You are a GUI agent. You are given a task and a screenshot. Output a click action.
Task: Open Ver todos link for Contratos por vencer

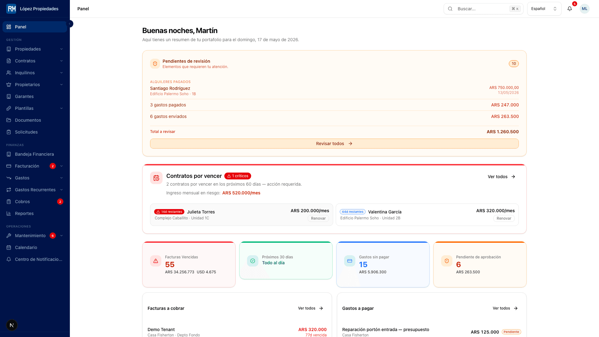(501, 177)
